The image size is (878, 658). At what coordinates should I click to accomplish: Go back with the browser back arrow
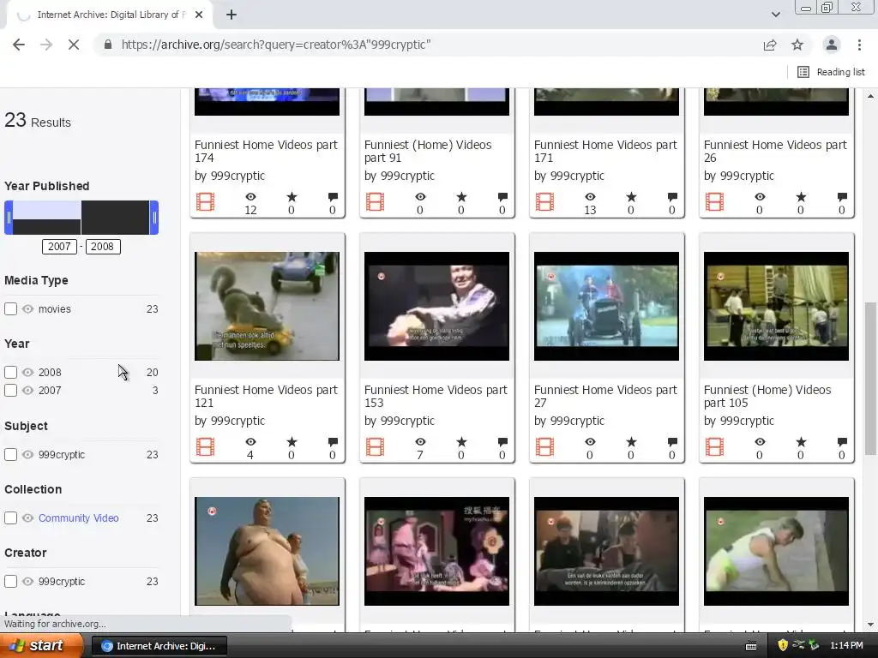pyautogui.click(x=19, y=45)
